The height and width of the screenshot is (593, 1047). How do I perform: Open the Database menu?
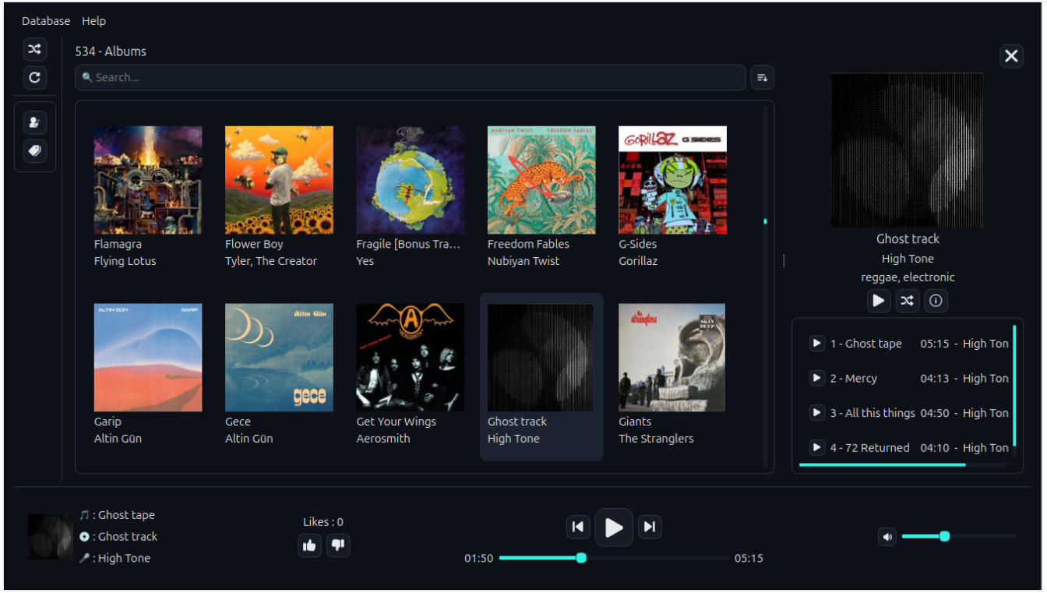pos(46,21)
